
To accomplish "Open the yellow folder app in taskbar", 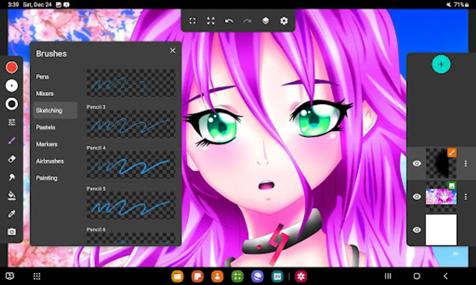I will (177, 276).
